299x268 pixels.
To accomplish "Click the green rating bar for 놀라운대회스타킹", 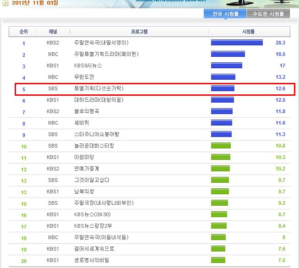I will [x=221, y=146].
